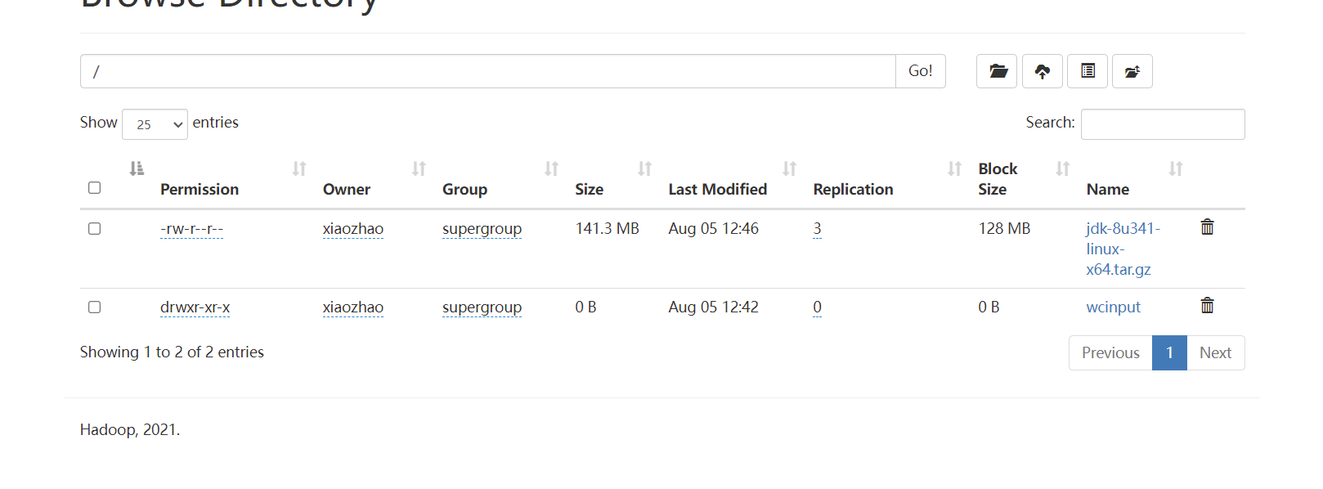
Task: Click the move-to-parent-directory folder icon
Action: [x=1132, y=71]
